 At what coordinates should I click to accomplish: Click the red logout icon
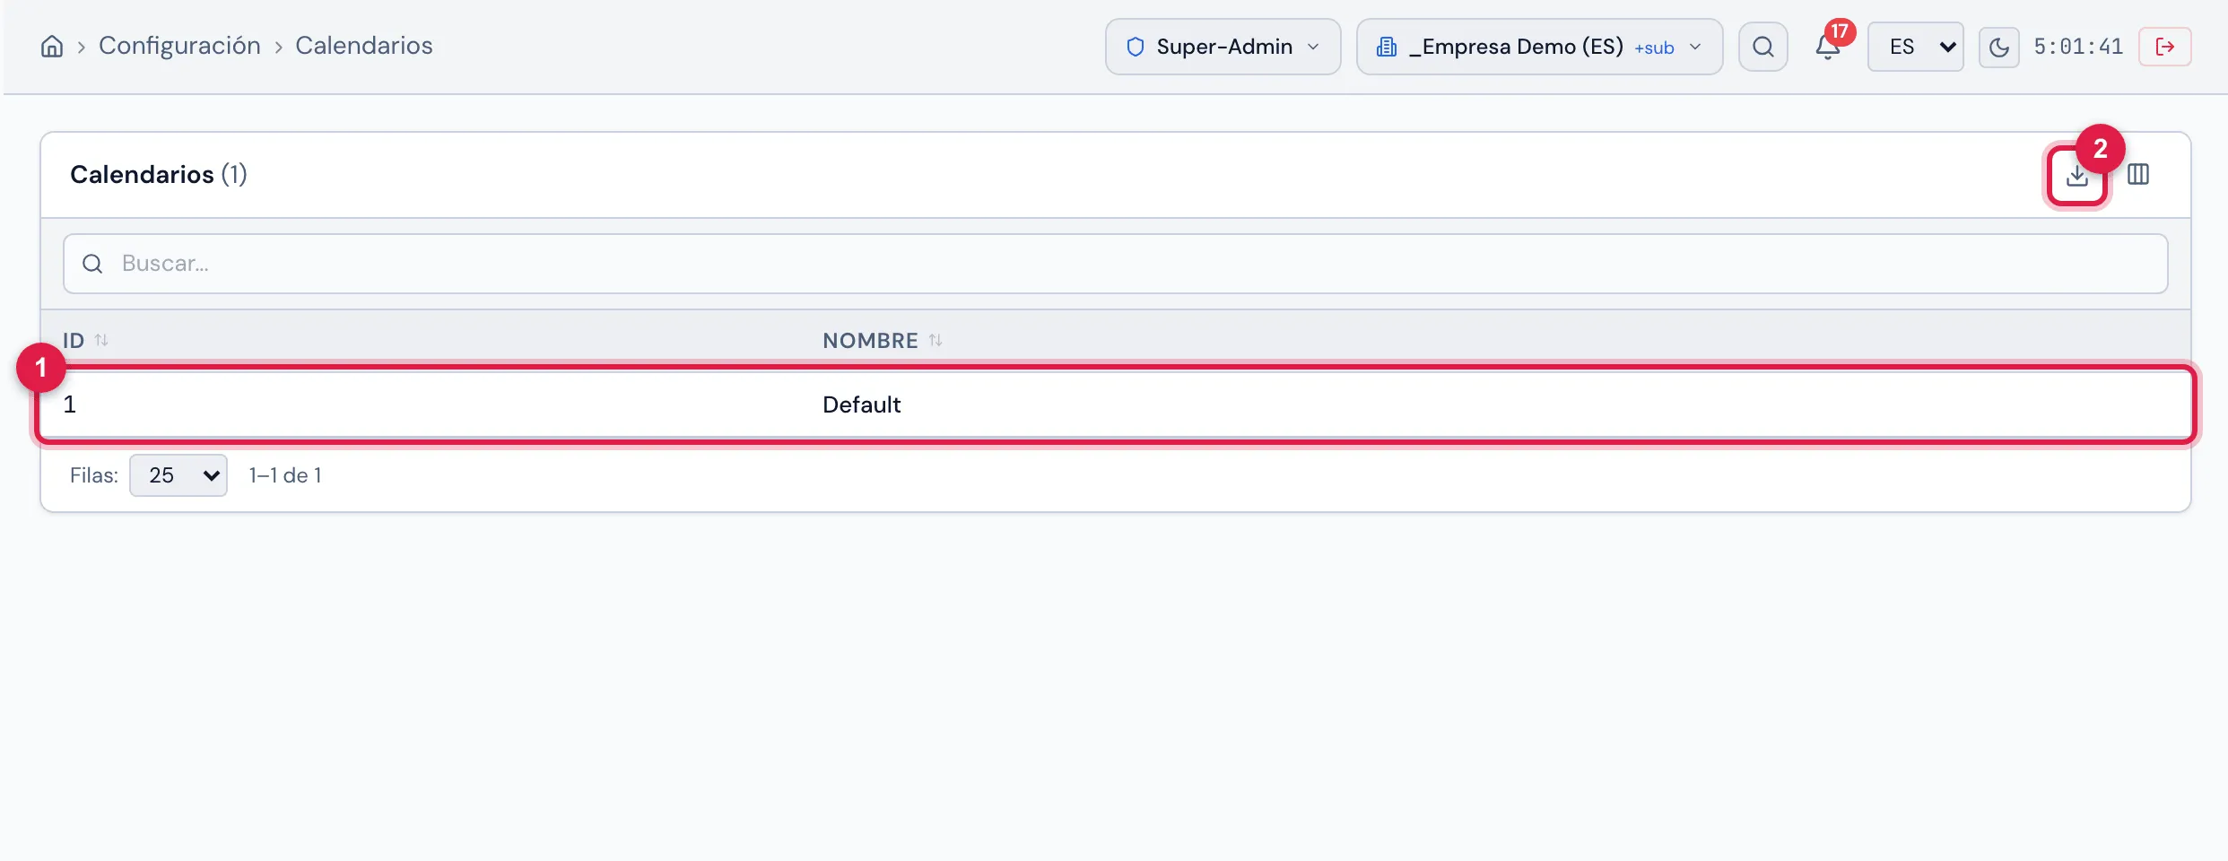tap(2164, 47)
